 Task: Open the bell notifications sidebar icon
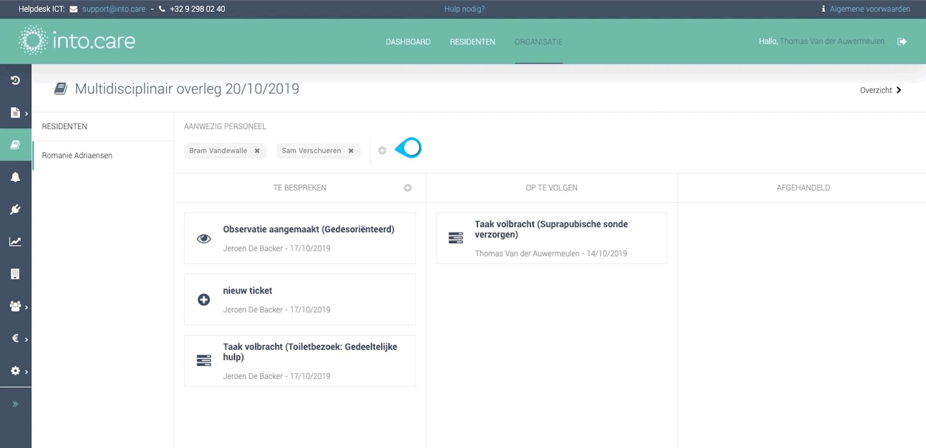click(15, 177)
